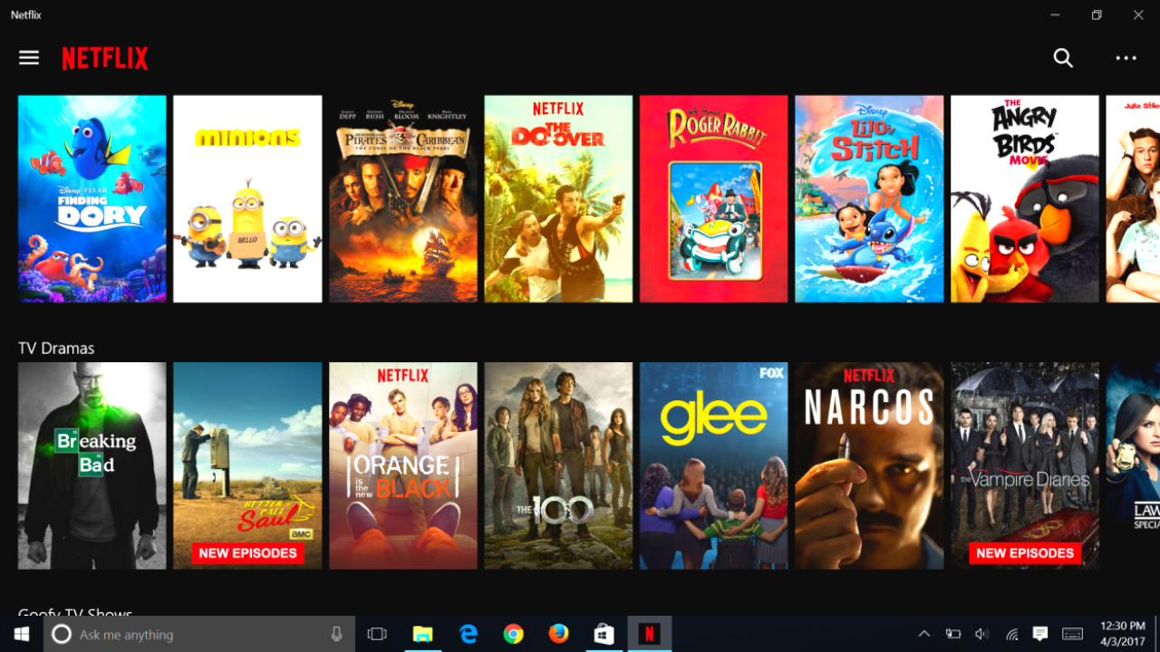Open The 100 show poster

click(x=558, y=465)
